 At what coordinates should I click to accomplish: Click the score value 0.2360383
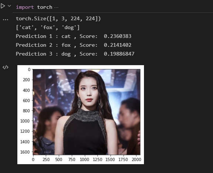118,36
